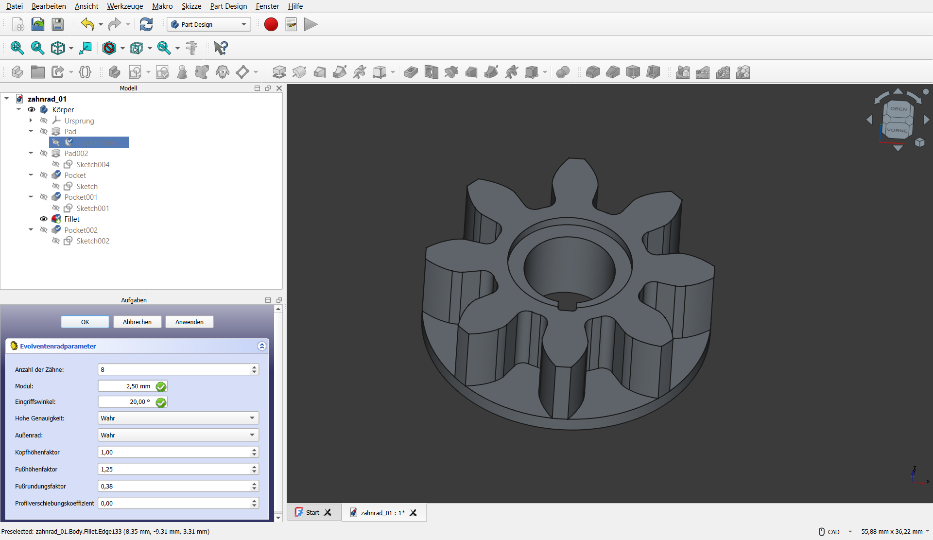Screen dimensions: 933x540
Task: Toggle visibility eye of Körper body
Action: coord(32,110)
